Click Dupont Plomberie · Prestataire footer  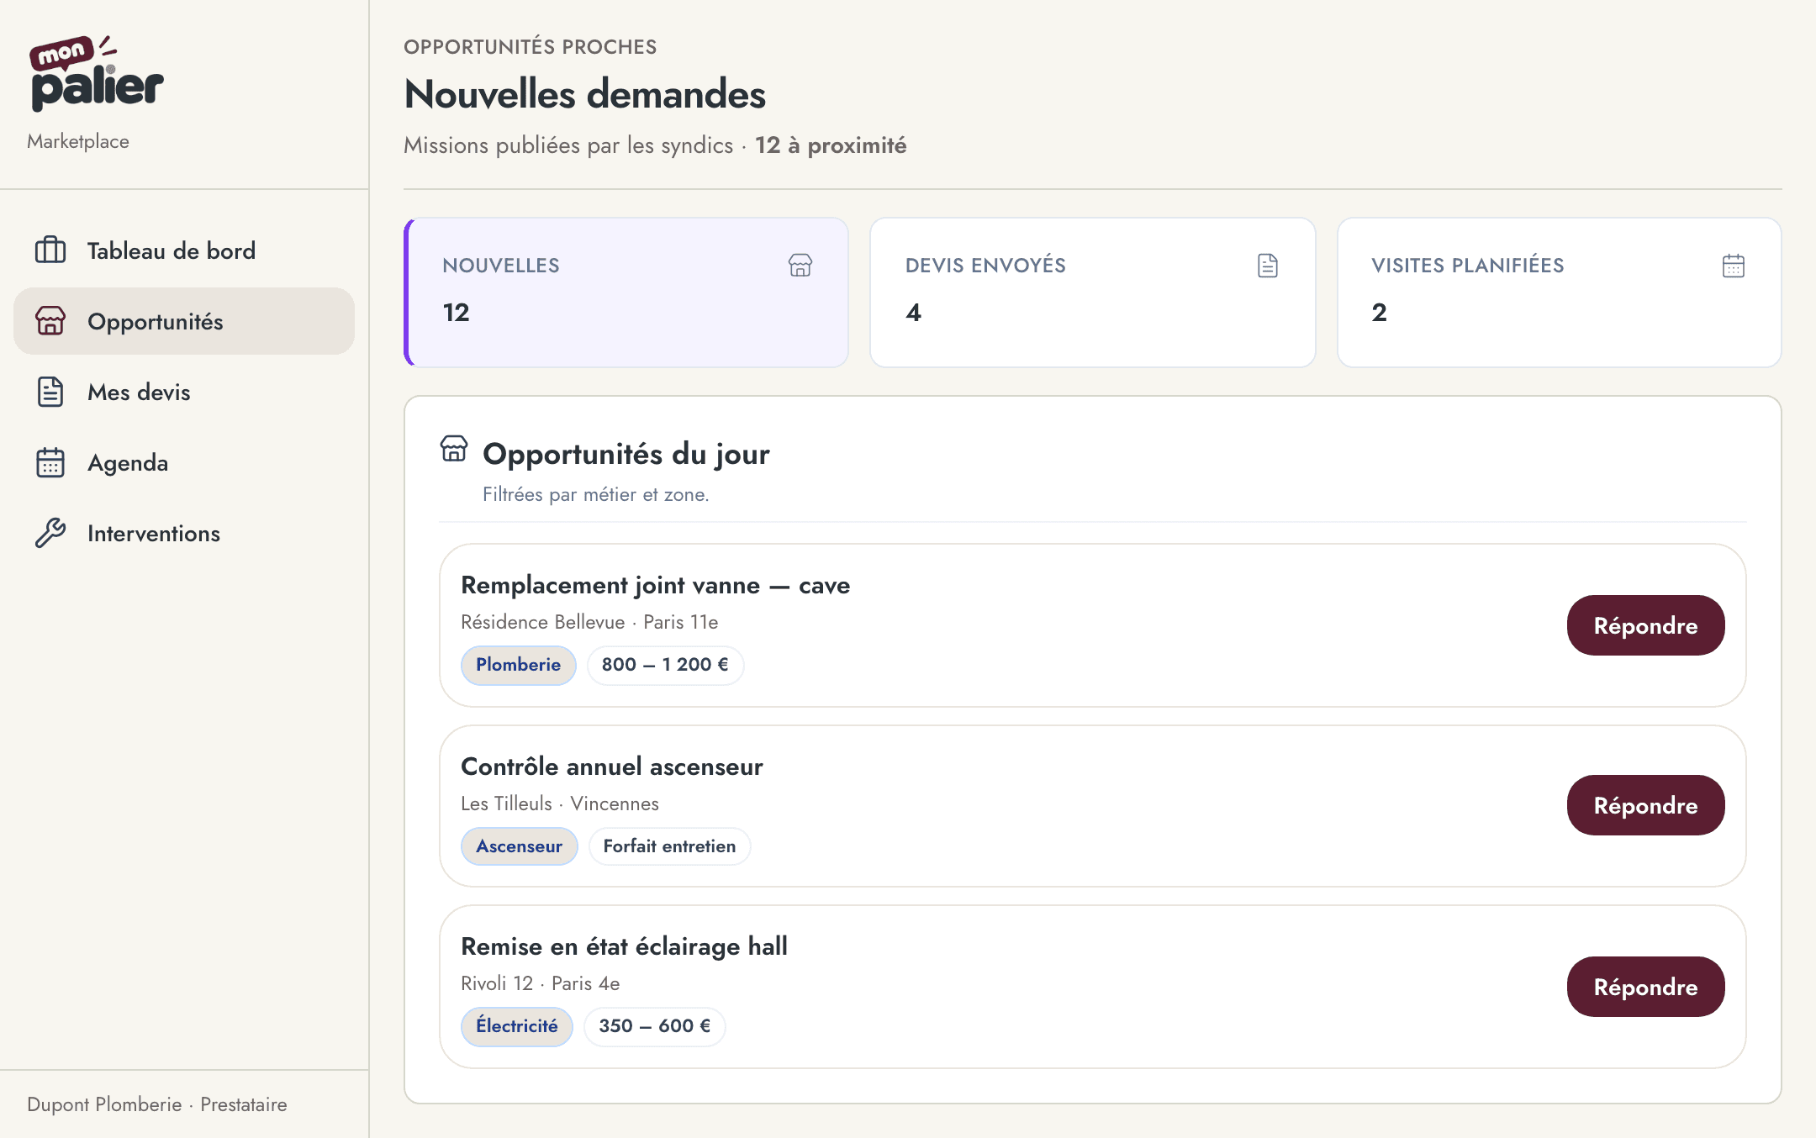tap(157, 1104)
